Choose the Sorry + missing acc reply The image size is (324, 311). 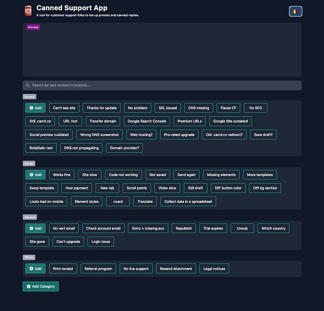148,228
